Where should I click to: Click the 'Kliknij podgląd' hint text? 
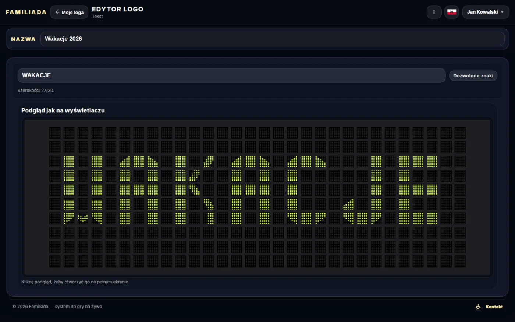pyautogui.click(x=75, y=282)
